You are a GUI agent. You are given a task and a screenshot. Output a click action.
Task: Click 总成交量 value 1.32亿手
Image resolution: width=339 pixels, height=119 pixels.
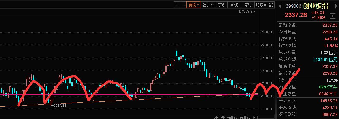pos(329,53)
